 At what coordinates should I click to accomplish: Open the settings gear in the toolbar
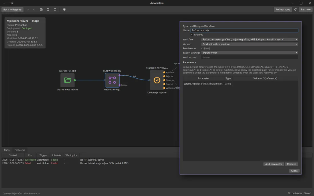(x=64, y=9)
